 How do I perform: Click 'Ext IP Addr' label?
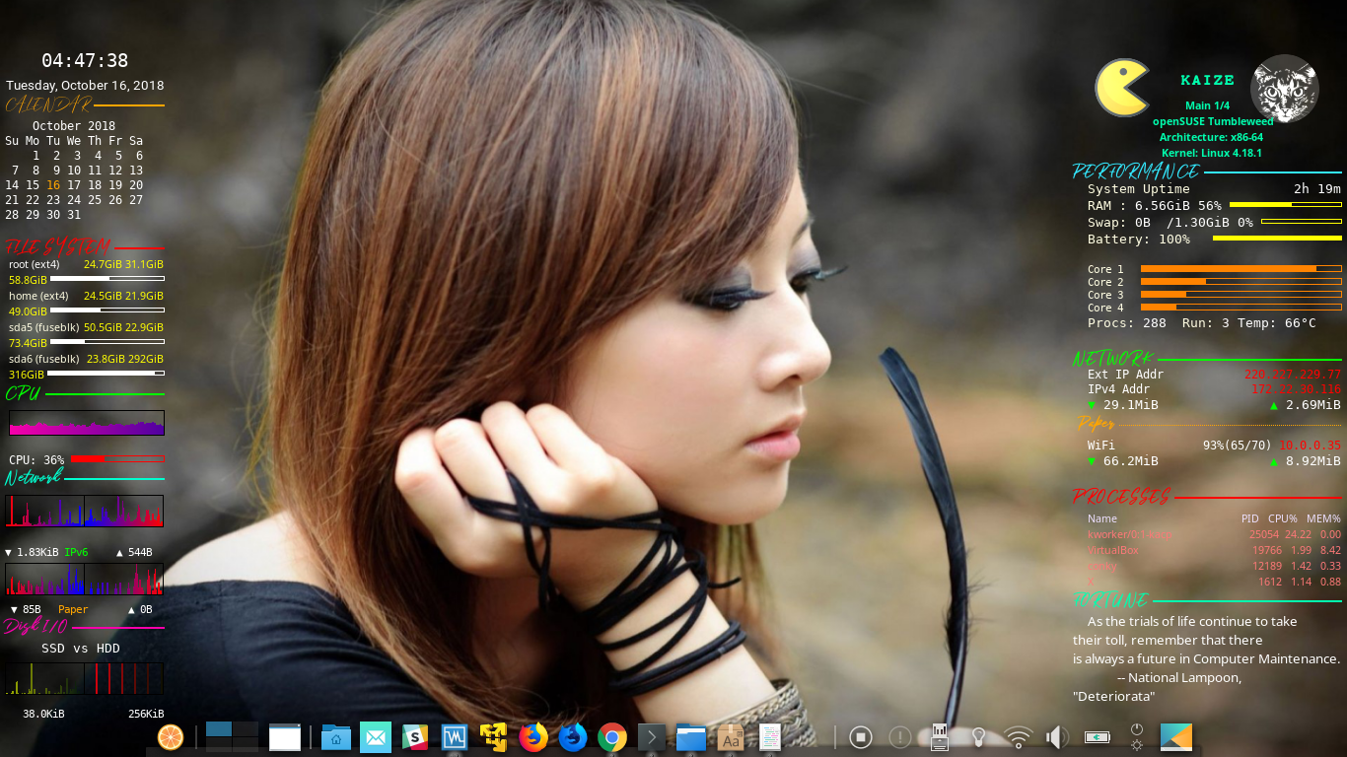pyautogui.click(x=1125, y=375)
